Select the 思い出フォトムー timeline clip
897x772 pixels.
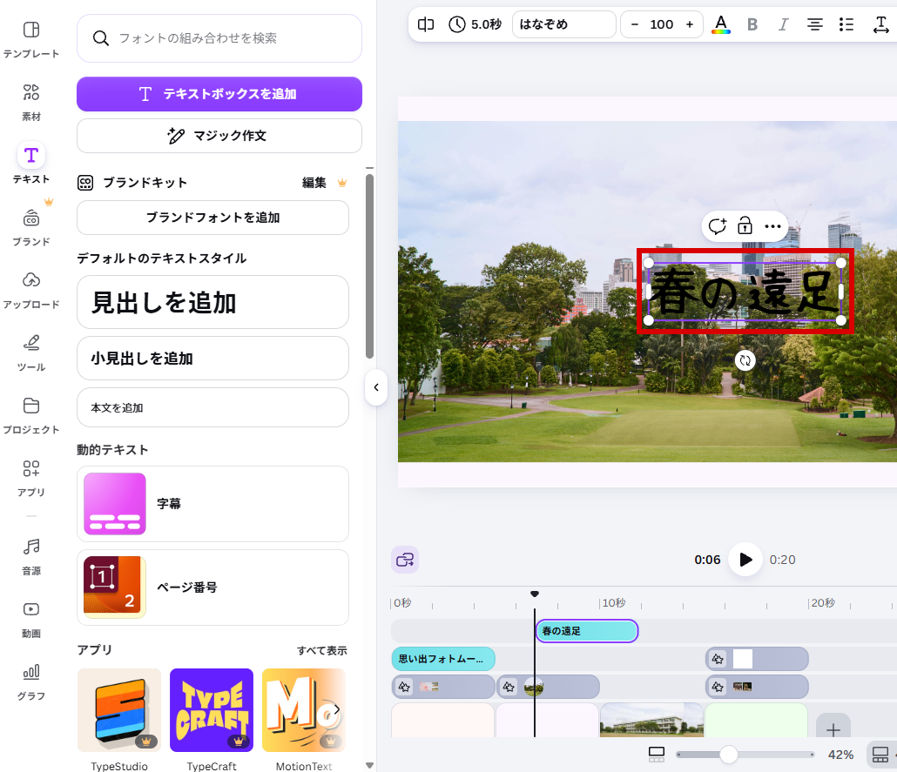tap(442, 659)
